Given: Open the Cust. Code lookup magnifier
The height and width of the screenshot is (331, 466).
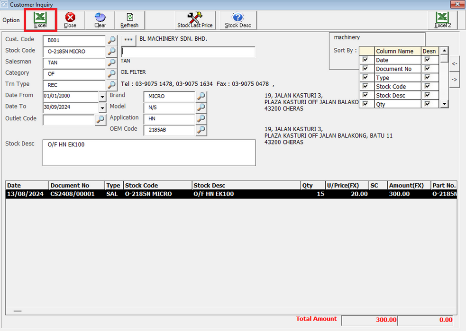Looking at the screenshot, I should coord(111,40).
